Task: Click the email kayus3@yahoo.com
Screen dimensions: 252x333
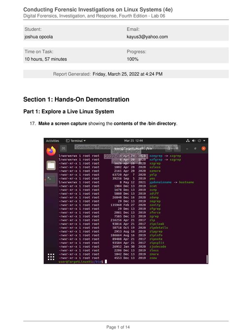Action: [x=147, y=37]
